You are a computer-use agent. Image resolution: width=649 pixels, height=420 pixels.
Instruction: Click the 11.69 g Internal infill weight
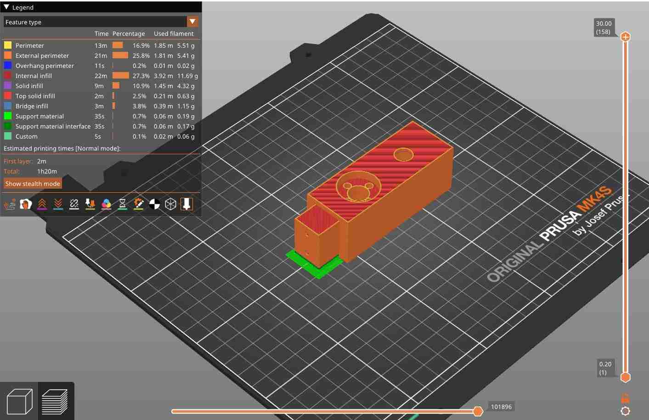(187, 76)
